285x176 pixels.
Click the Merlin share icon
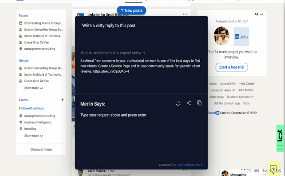coord(189,103)
